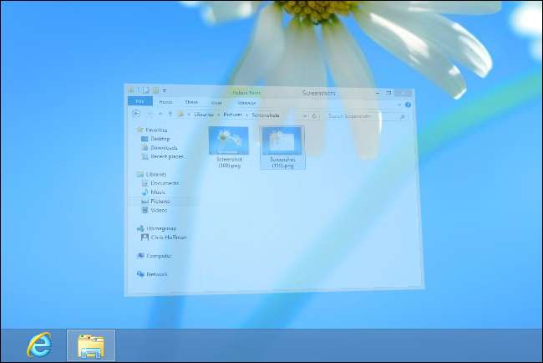This screenshot has width=543, height=363.
Task: Click the 'Screenshot (110).png' file name
Action: (282, 163)
